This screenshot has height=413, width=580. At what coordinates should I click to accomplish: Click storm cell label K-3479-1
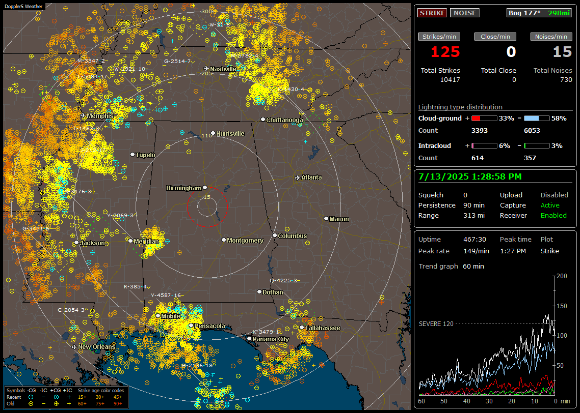(267, 332)
